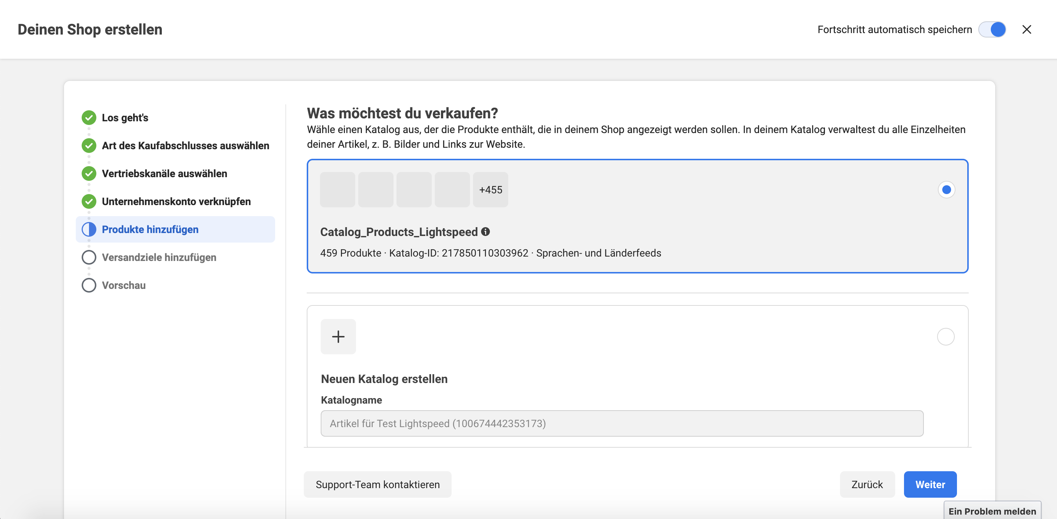1057x519 pixels.
Task: Click Support-Team kontaktieren button
Action: pyautogui.click(x=377, y=484)
